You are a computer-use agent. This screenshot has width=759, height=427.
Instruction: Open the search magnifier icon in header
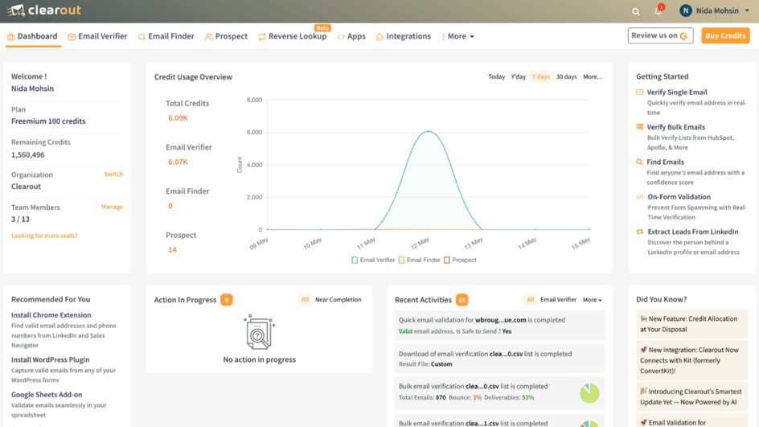point(635,11)
